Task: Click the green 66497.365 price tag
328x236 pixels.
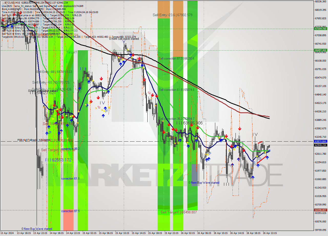Action: click(320, 50)
